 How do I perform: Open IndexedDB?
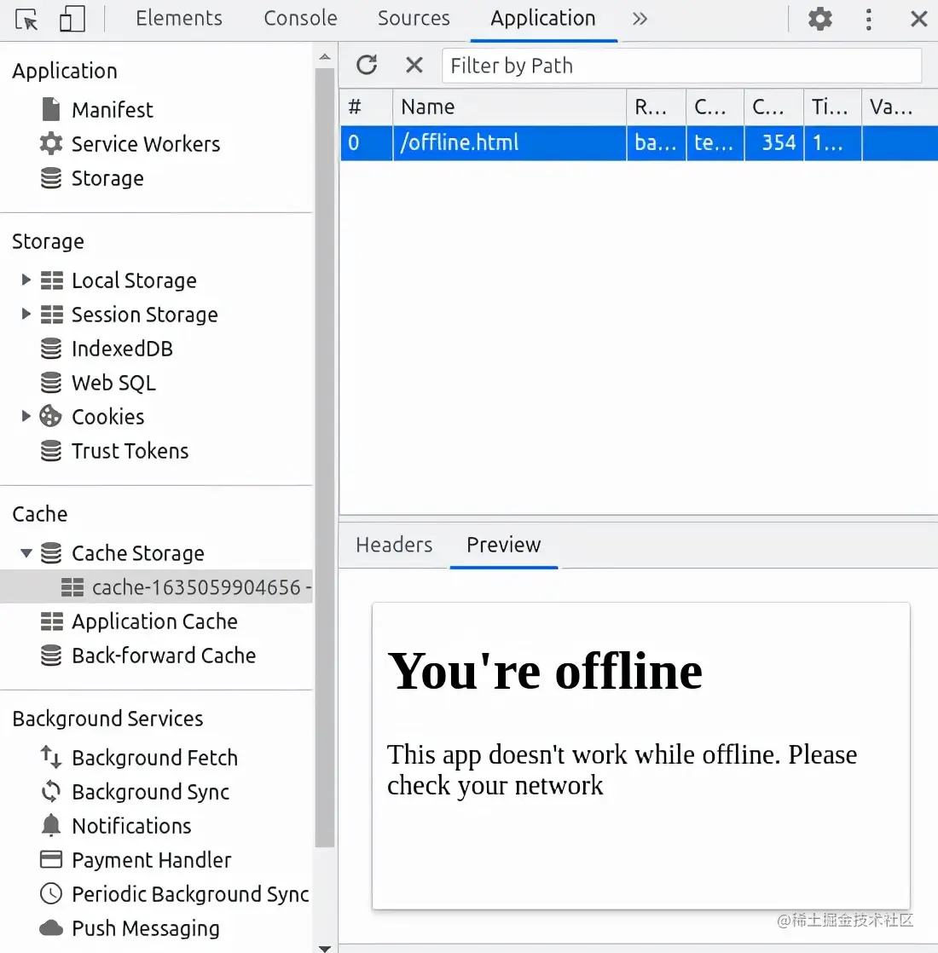(x=122, y=349)
